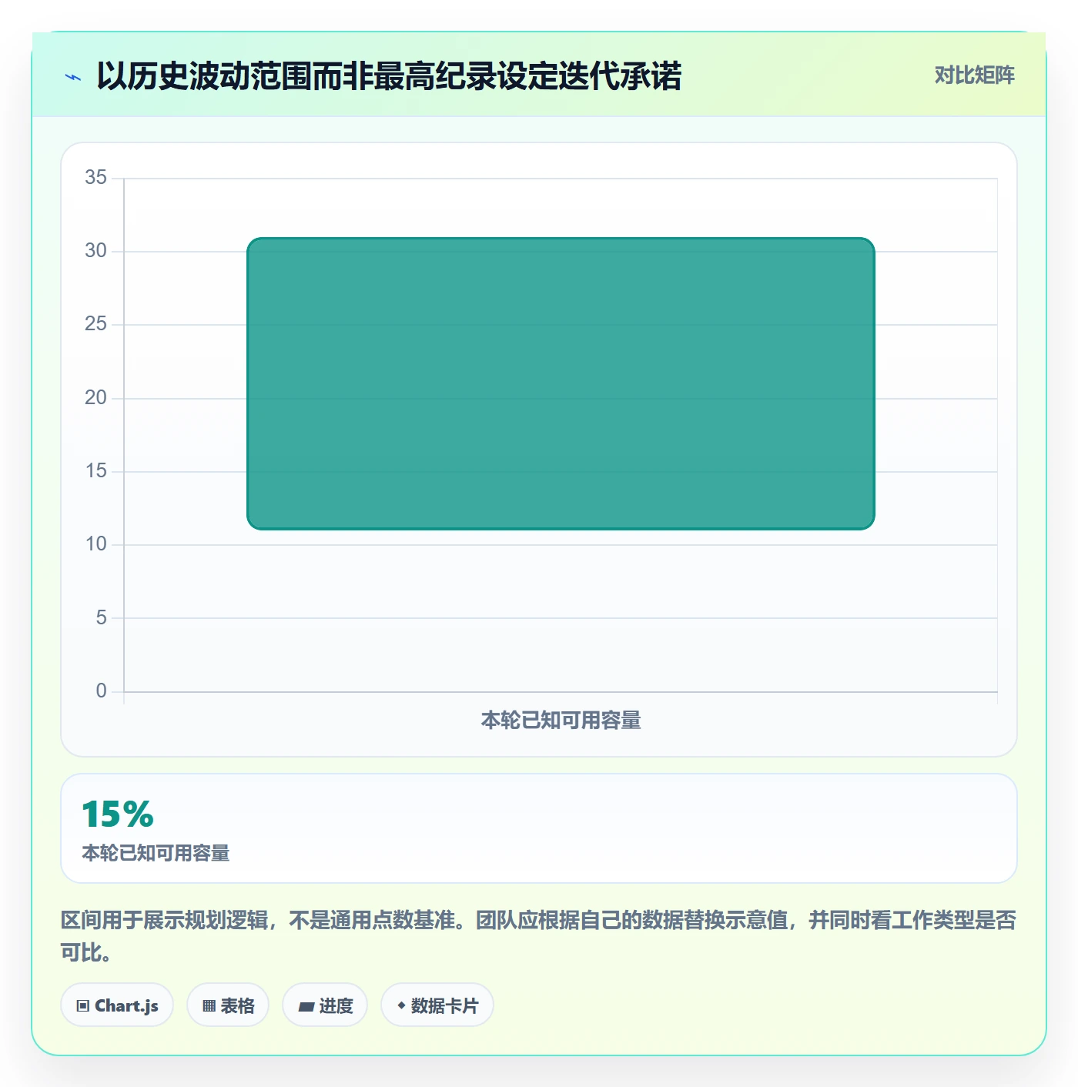Select the 表格 tag chip
The height and width of the screenshot is (1087, 1078).
click(x=228, y=1005)
